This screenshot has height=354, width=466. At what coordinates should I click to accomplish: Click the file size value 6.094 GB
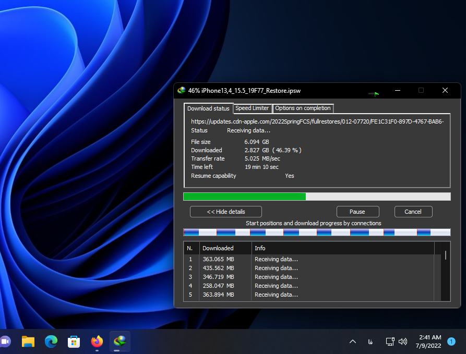257,142
